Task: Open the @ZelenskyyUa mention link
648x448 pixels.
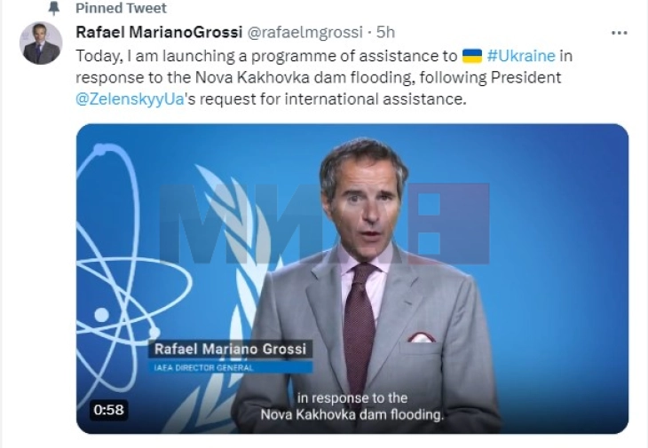Action: [130, 98]
